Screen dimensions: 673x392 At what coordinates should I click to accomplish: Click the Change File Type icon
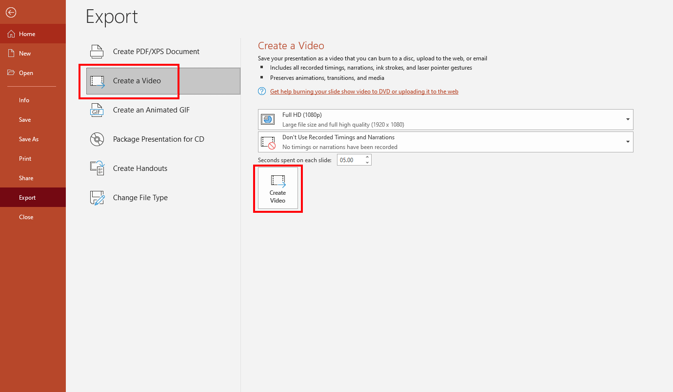pos(97,197)
